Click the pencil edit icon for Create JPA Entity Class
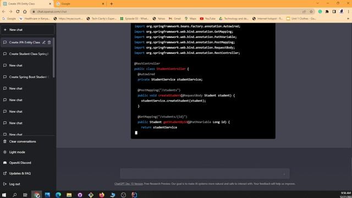Viewport: 352px width, 198px height. click(x=44, y=42)
